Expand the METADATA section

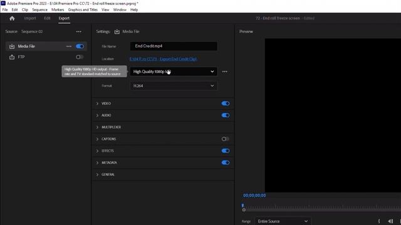pyautogui.click(x=97, y=162)
